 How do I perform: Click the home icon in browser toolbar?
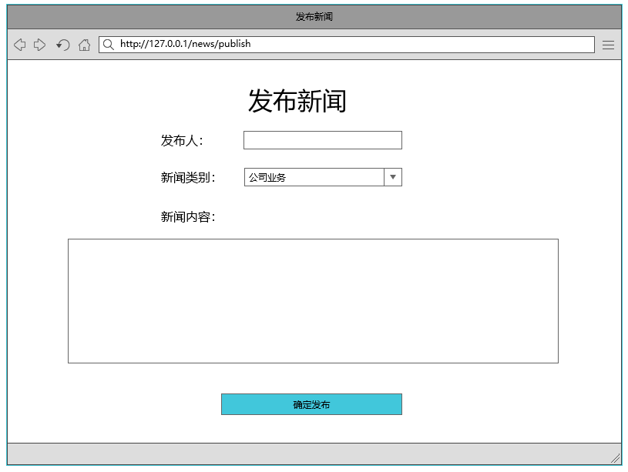(x=84, y=44)
